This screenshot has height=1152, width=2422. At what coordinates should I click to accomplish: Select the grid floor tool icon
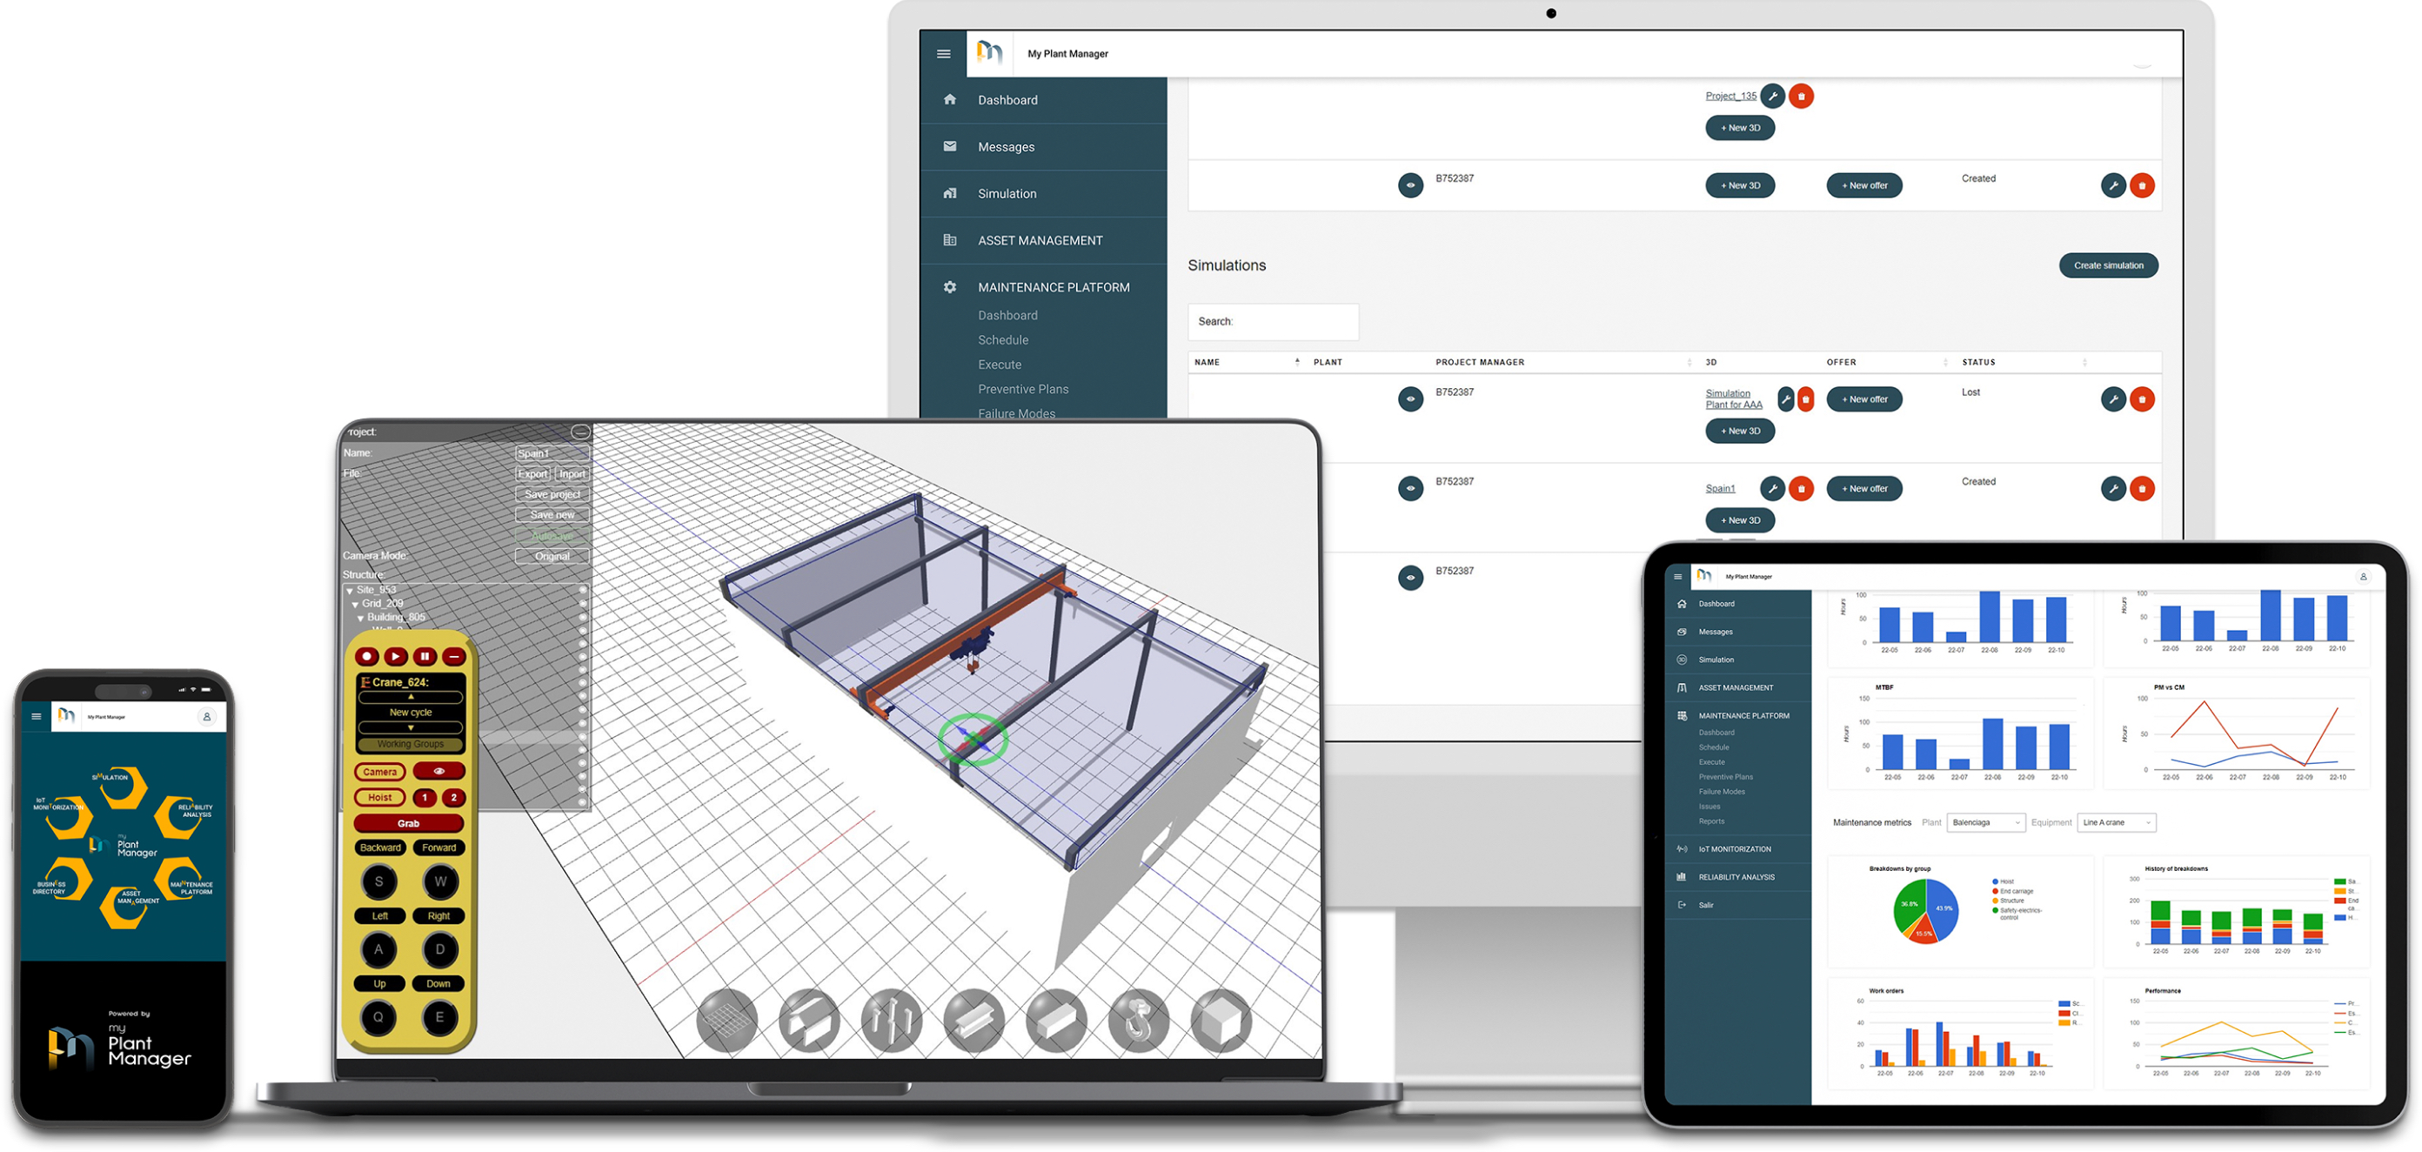click(726, 1021)
